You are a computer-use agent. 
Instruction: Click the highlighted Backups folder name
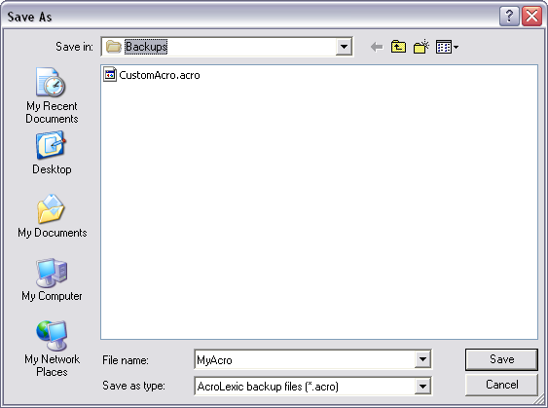[x=146, y=47]
